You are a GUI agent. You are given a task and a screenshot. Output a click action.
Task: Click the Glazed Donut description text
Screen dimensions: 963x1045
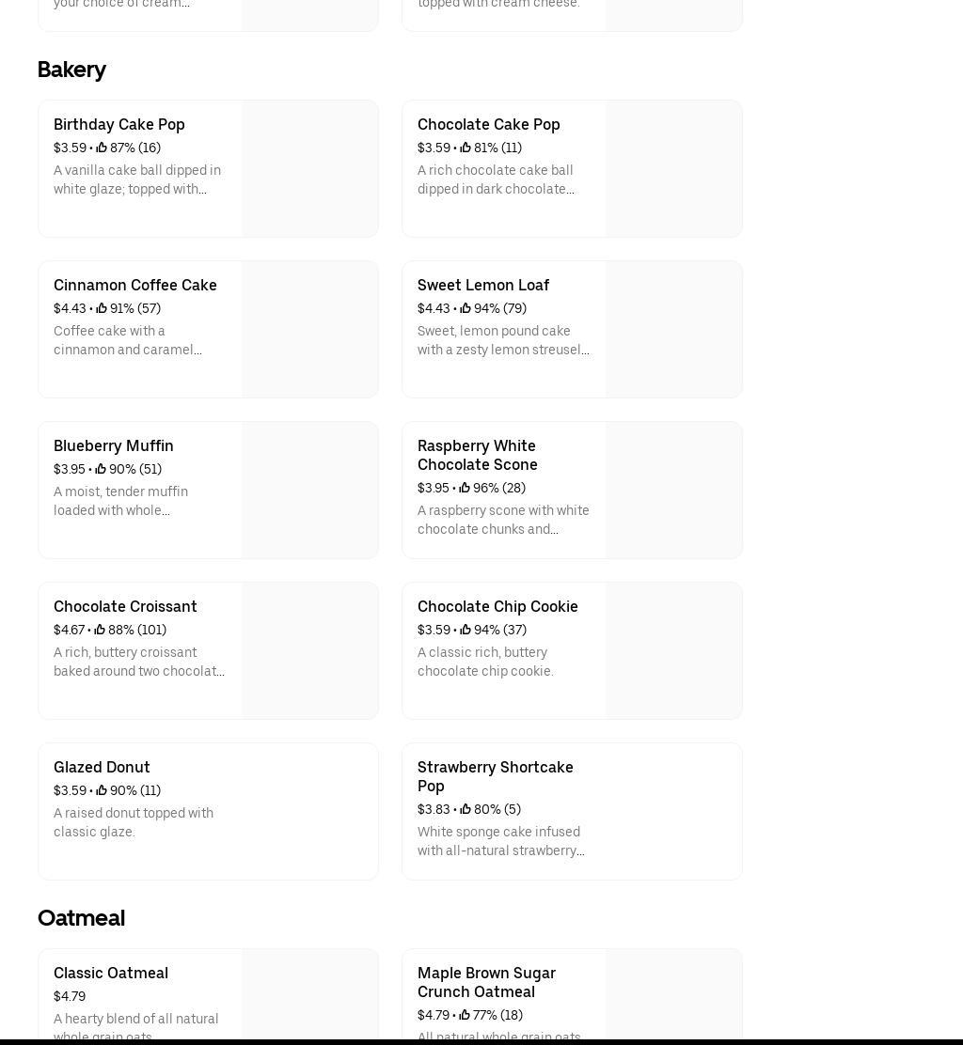134,822
